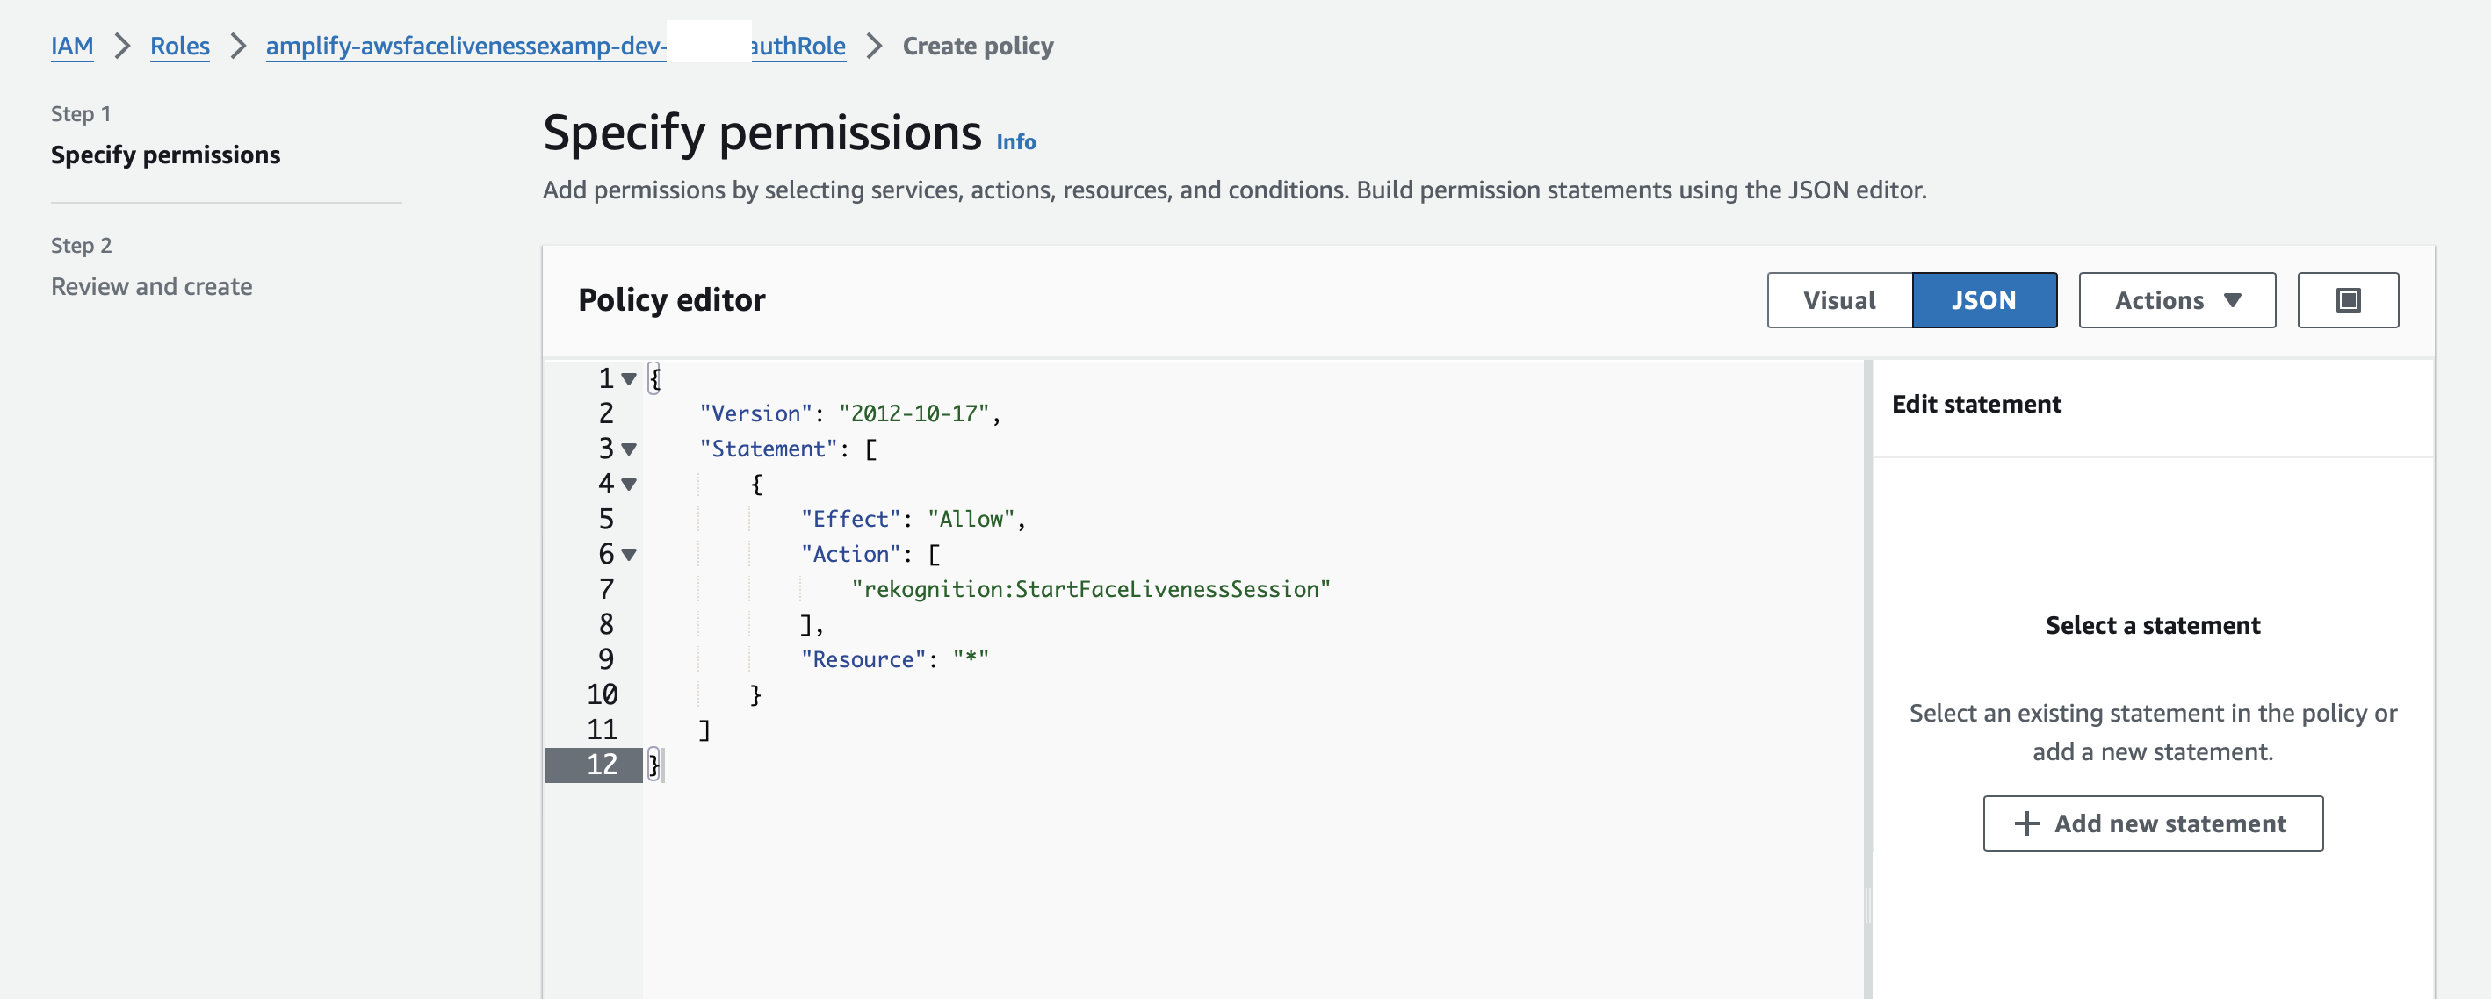Click the "2012-10-17" value text
The height and width of the screenshot is (999, 2491).
(913, 413)
